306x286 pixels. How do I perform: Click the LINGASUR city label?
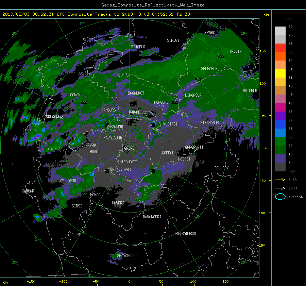[193, 95]
